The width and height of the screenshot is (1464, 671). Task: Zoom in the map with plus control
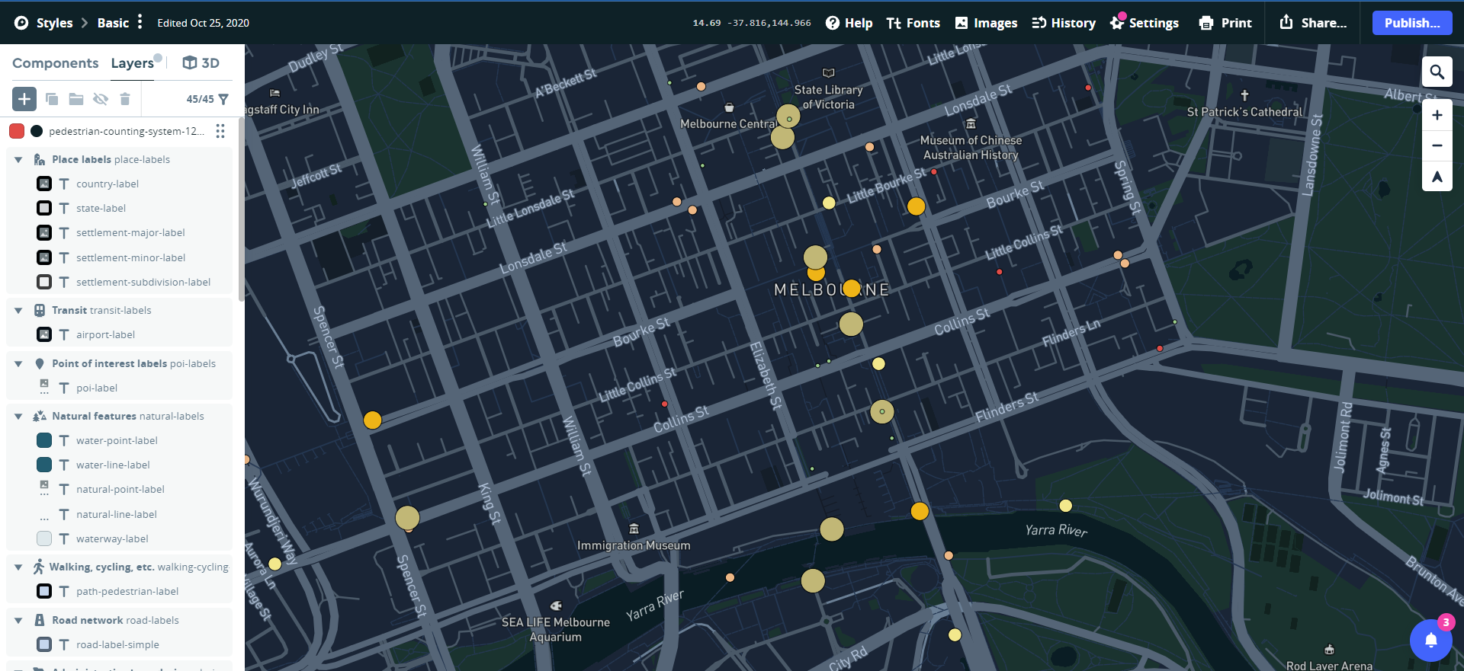coord(1437,115)
